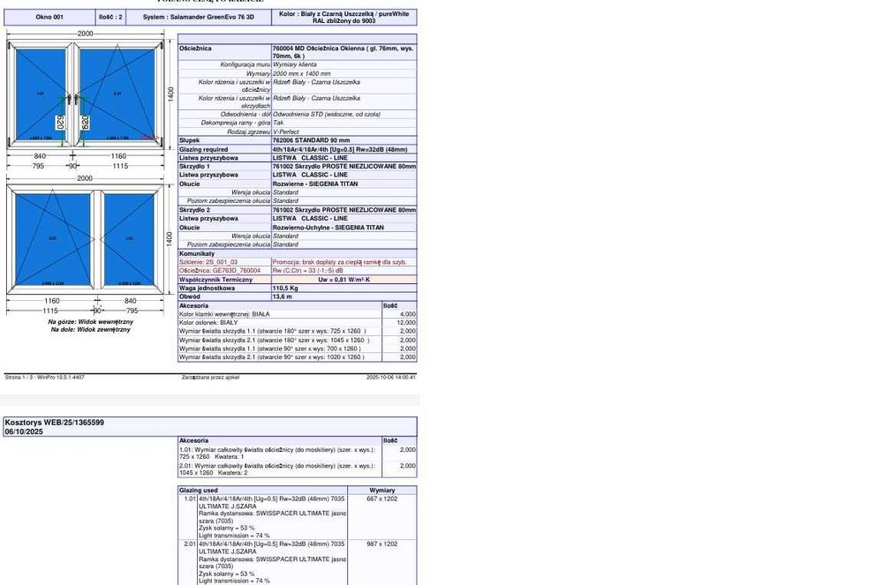Click 'Odwodnienia STD (widoczne, od czoła)' value
The width and height of the screenshot is (883, 585).
pos(327,114)
